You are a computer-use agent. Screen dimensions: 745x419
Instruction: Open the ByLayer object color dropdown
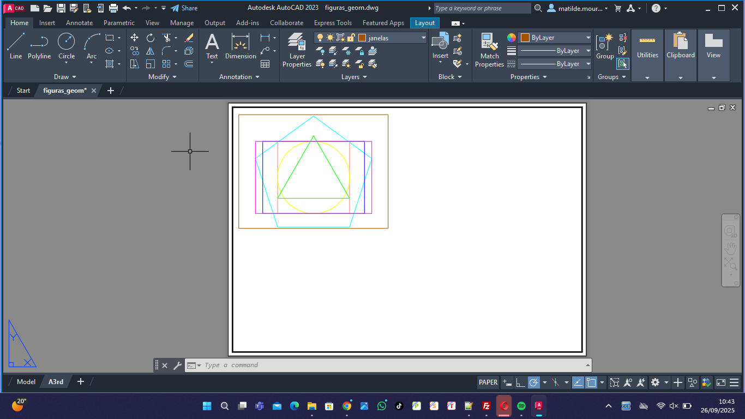tap(588, 38)
